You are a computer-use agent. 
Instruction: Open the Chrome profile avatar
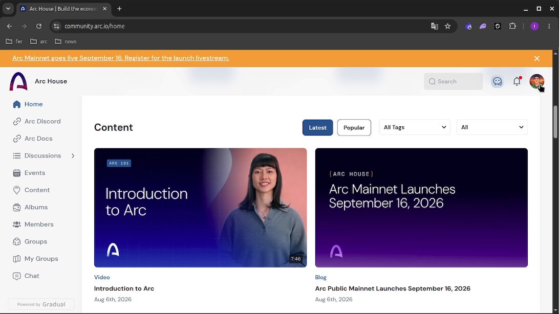(534, 26)
